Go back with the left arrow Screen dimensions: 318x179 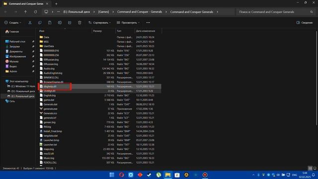point(5,12)
